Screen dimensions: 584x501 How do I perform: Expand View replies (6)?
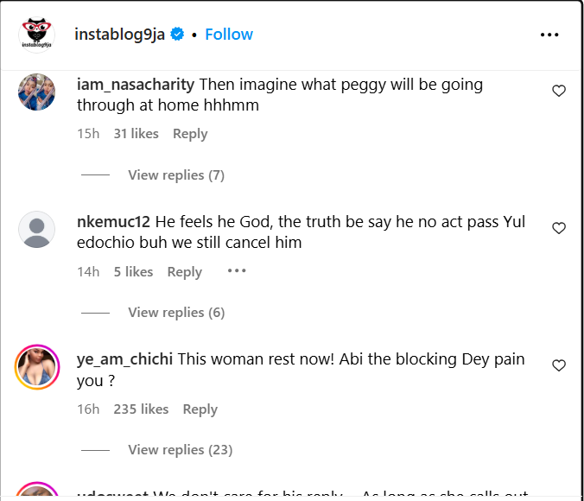(175, 313)
